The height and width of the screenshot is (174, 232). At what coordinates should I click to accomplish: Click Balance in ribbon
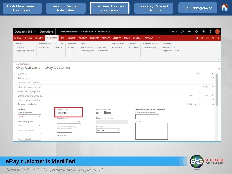[59, 47]
